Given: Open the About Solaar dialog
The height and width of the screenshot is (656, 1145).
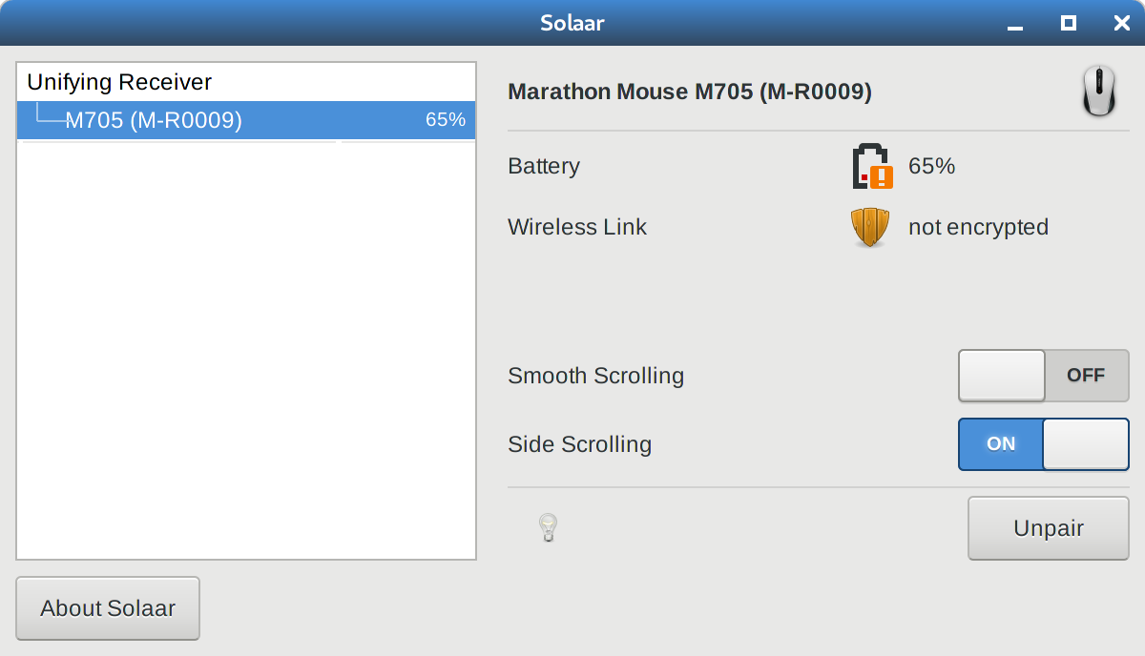Looking at the screenshot, I should 108,608.
